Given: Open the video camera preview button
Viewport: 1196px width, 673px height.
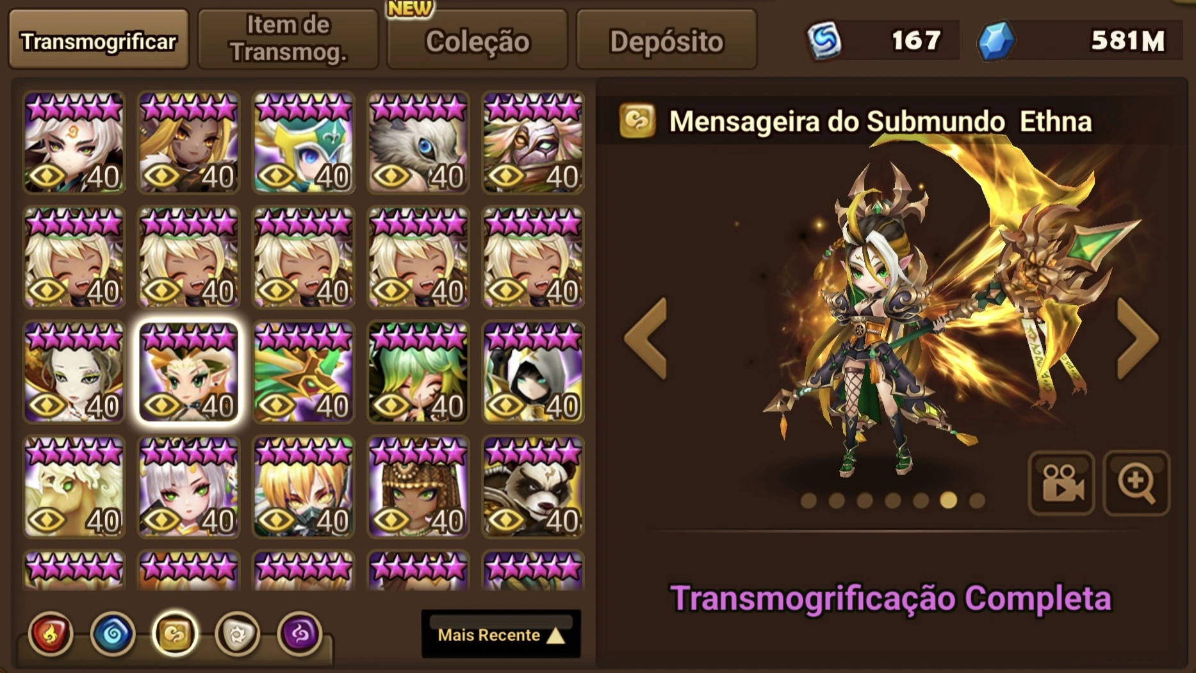Looking at the screenshot, I should click(x=1061, y=483).
